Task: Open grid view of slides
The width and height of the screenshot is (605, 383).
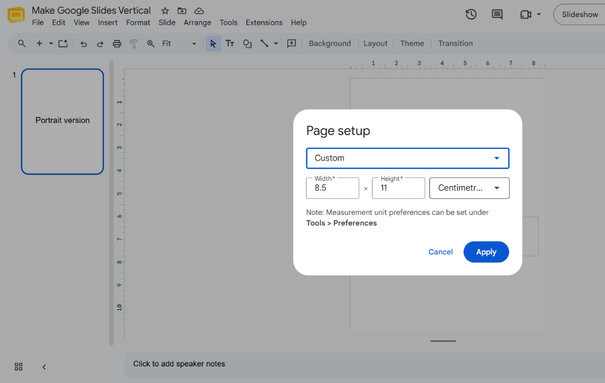Action: click(x=19, y=367)
